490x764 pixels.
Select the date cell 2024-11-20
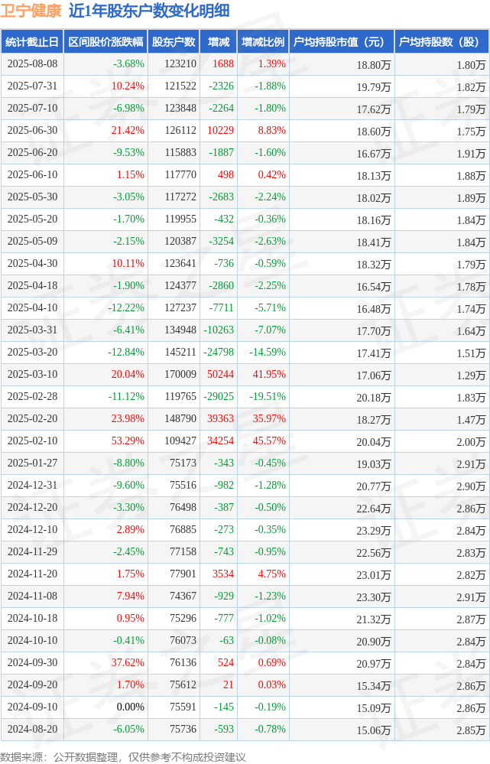[x=32, y=574]
